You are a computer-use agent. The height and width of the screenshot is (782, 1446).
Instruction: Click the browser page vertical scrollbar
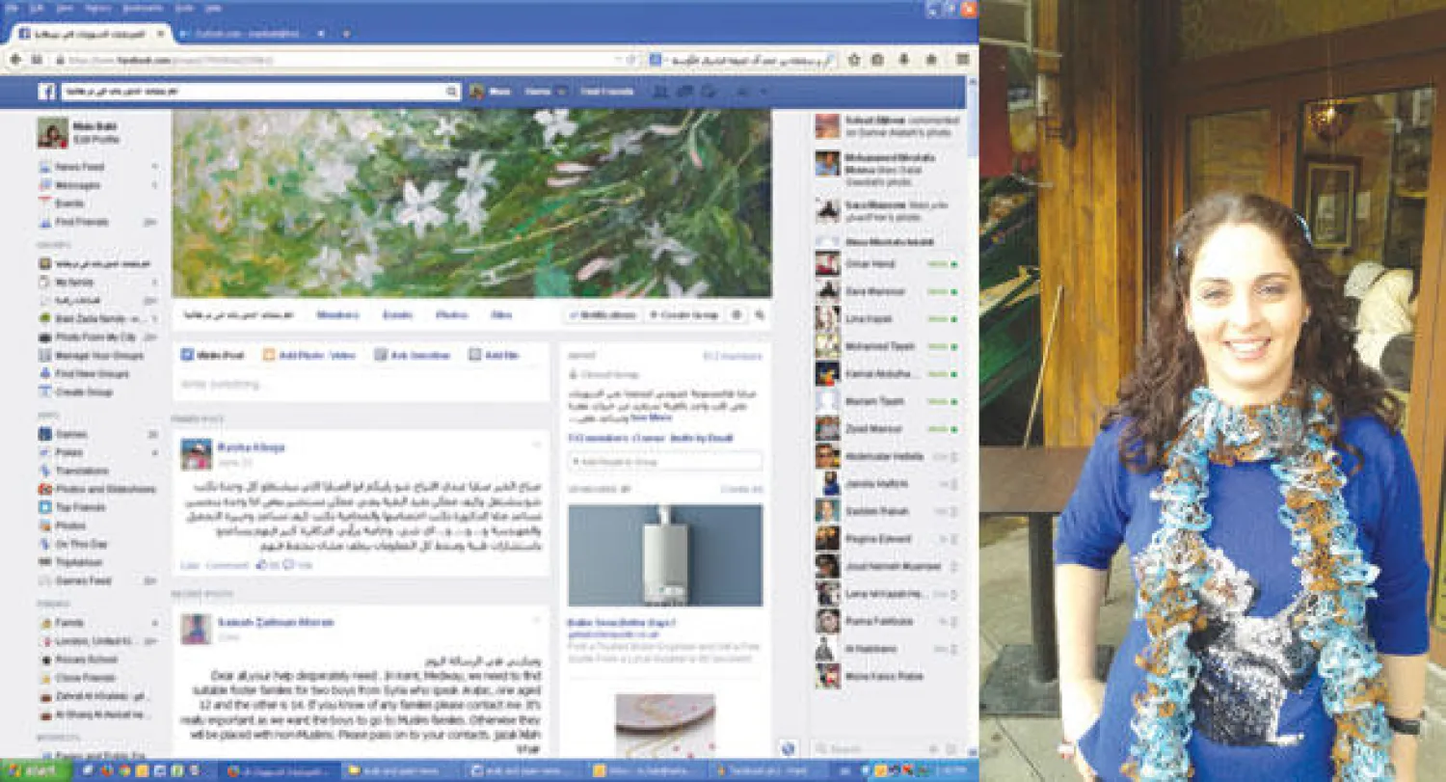(x=971, y=386)
